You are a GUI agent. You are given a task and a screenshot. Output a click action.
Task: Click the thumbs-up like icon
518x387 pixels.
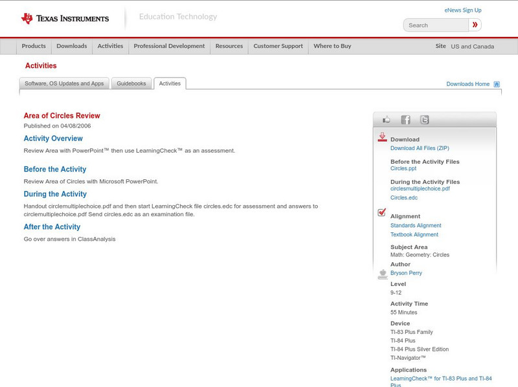[x=387, y=120]
